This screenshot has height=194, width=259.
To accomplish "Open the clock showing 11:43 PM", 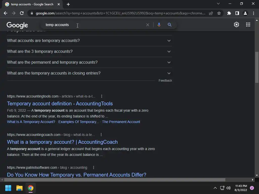I will (241, 188).
